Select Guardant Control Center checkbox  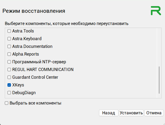[x=9, y=77]
